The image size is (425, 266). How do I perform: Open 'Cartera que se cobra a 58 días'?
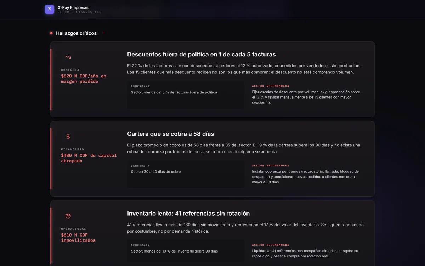pos(170,134)
